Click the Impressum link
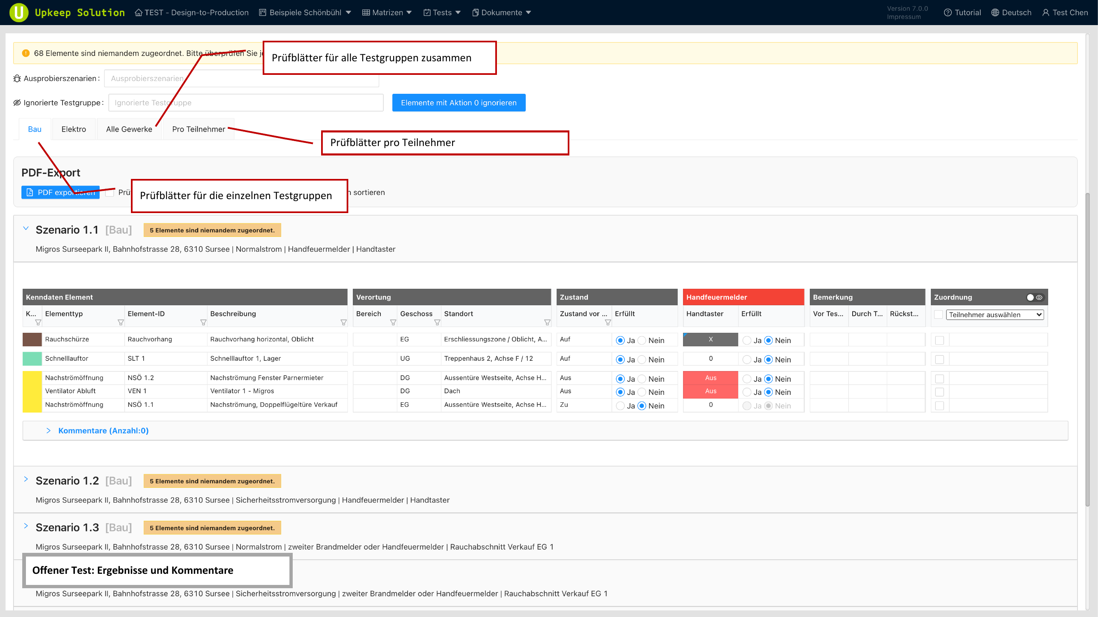Screen dimensions: 1098x617 tap(904, 17)
